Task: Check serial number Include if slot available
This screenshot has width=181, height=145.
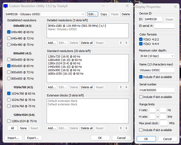Action: pyautogui.click(x=141, y=97)
